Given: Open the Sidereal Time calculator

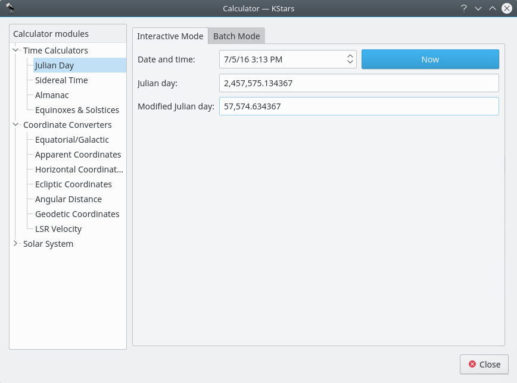Looking at the screenshot, I should (61, 80).
